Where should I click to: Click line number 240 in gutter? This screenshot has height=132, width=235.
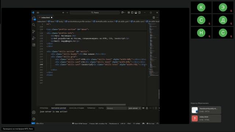(x=41, y=65)
